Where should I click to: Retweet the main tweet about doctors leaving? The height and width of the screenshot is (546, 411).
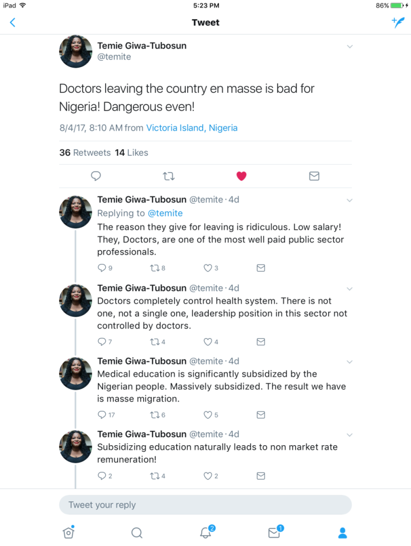click(x=169, y=176)
